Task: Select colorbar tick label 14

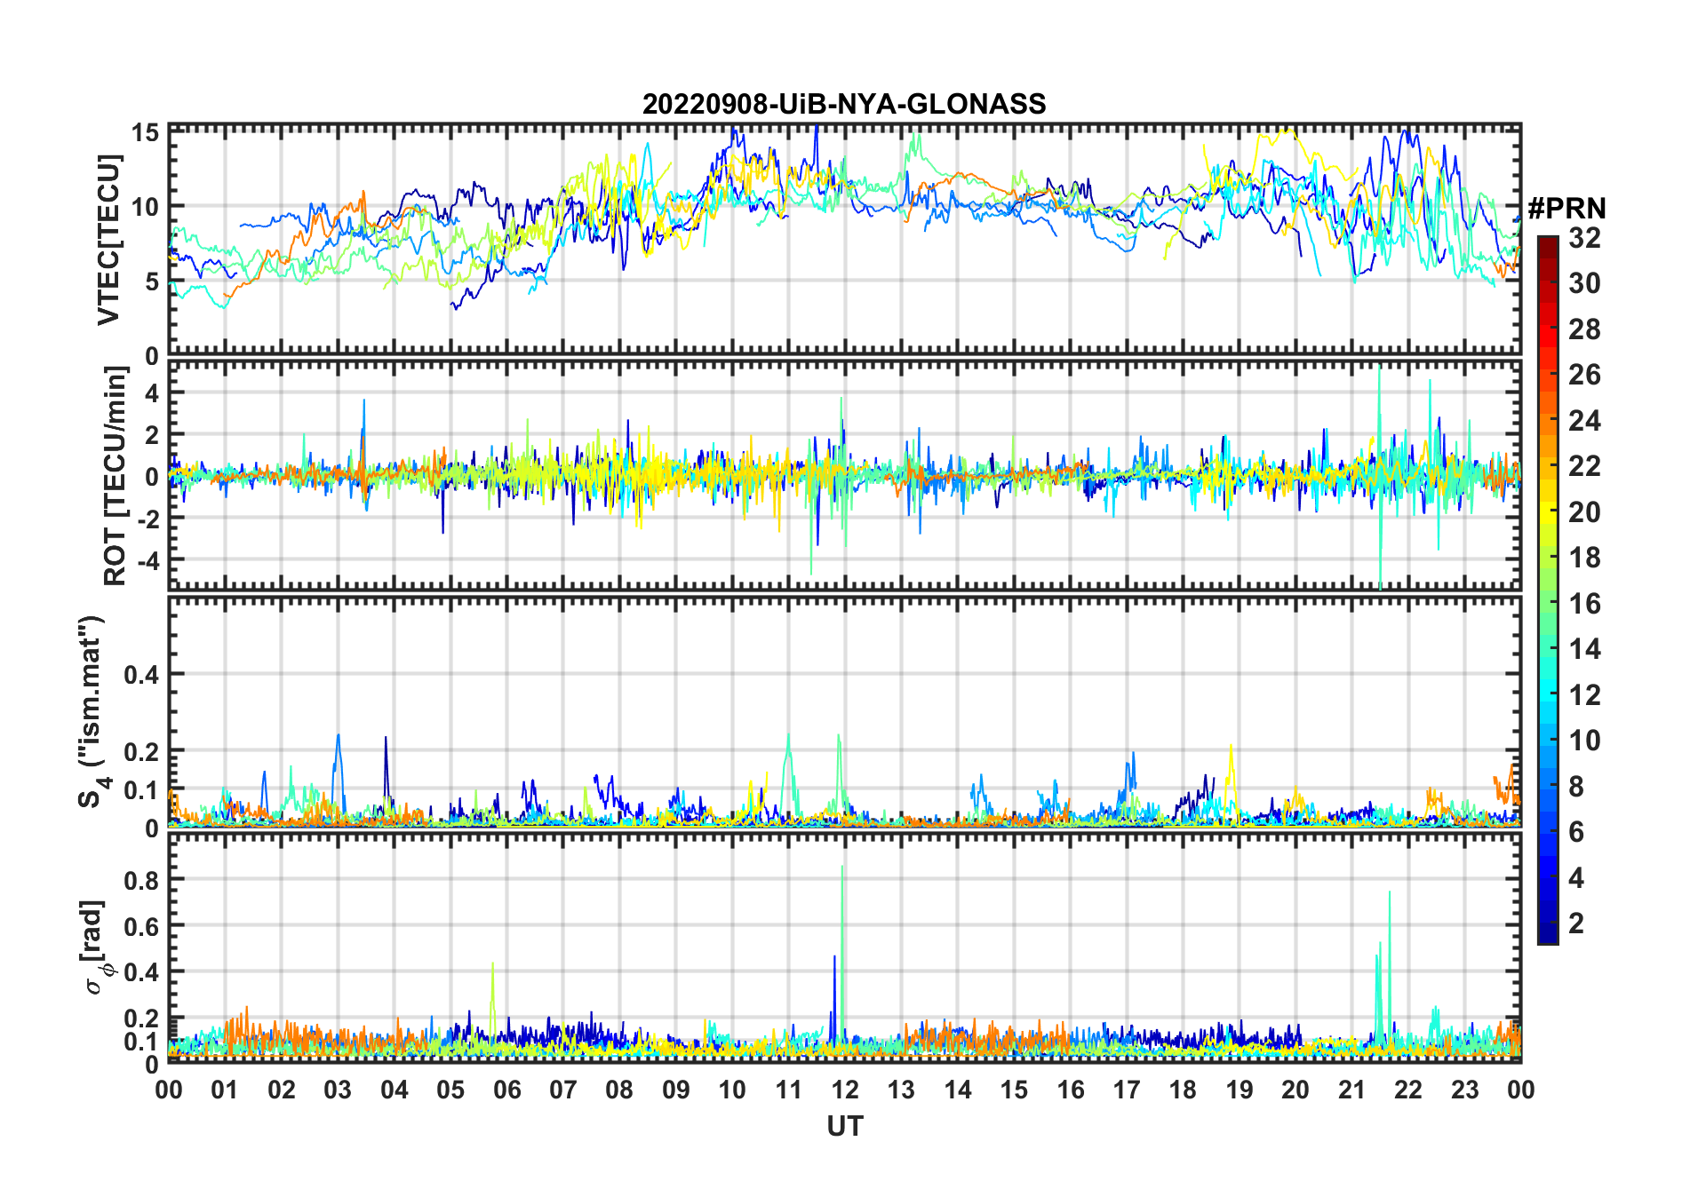Action: (x=1585, y=649)
